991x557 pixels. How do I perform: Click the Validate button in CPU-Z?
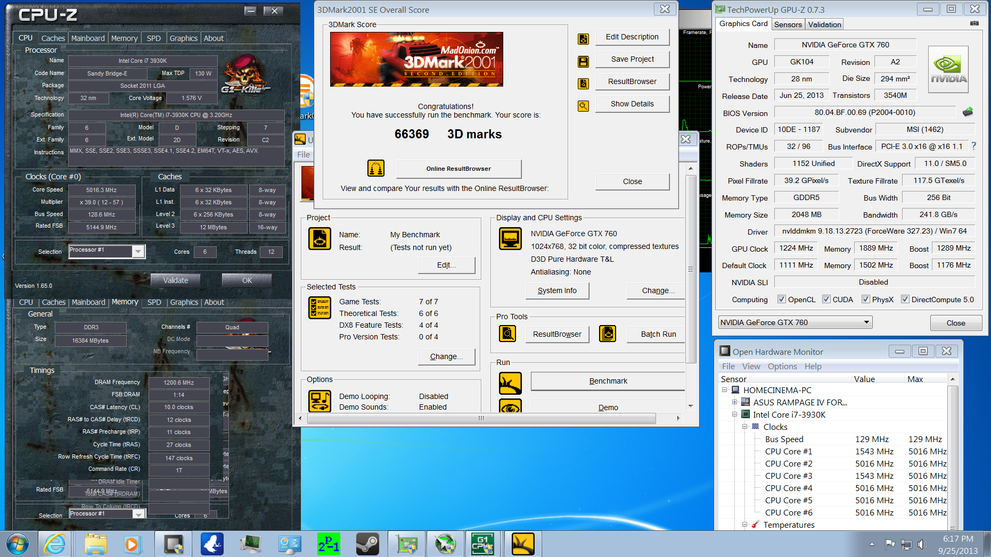point(176,280)
